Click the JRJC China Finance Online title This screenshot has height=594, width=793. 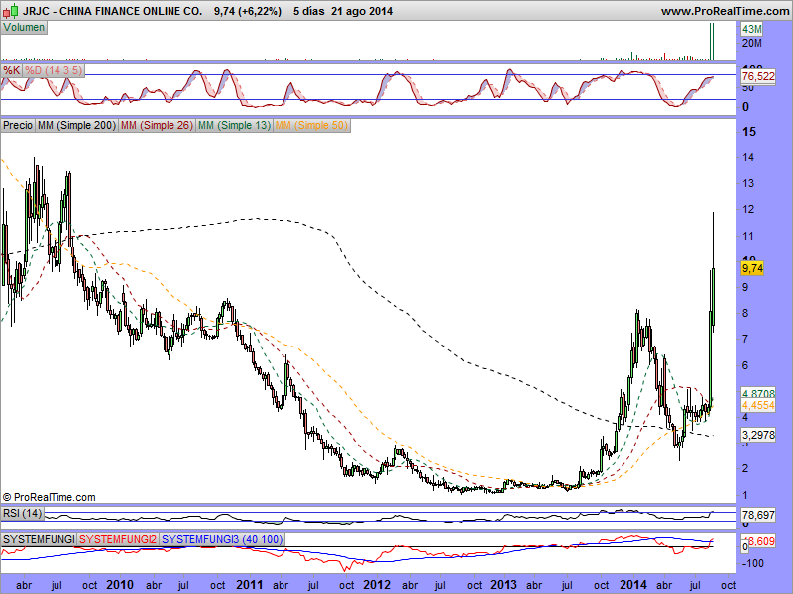pyautogui.click(x=103, y=11)
